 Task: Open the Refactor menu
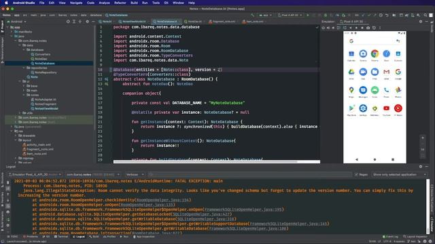tap(120, 3)
